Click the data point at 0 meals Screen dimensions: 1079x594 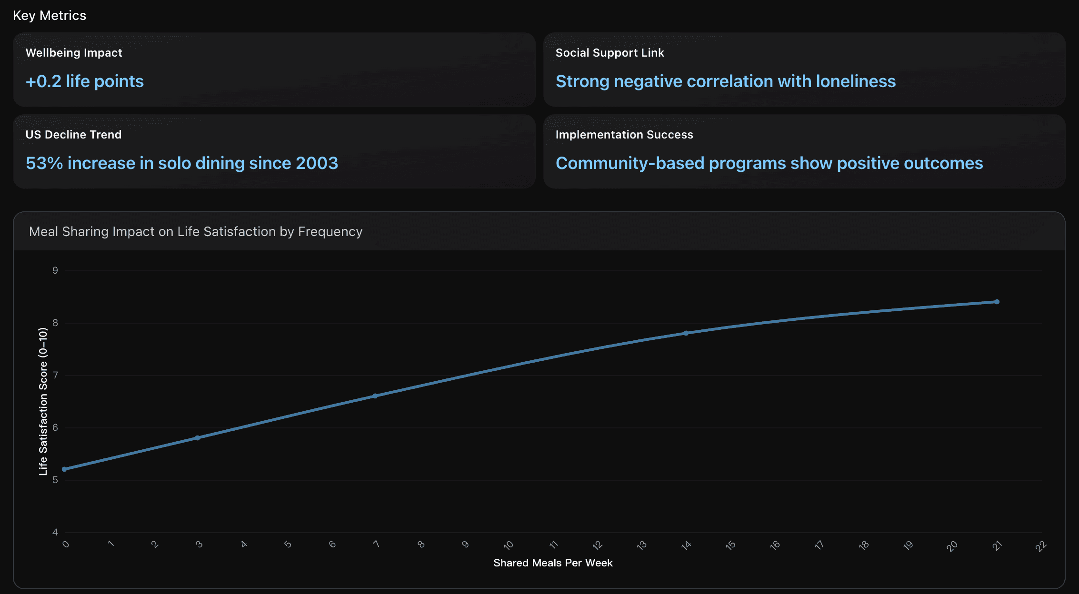(64, 469)
